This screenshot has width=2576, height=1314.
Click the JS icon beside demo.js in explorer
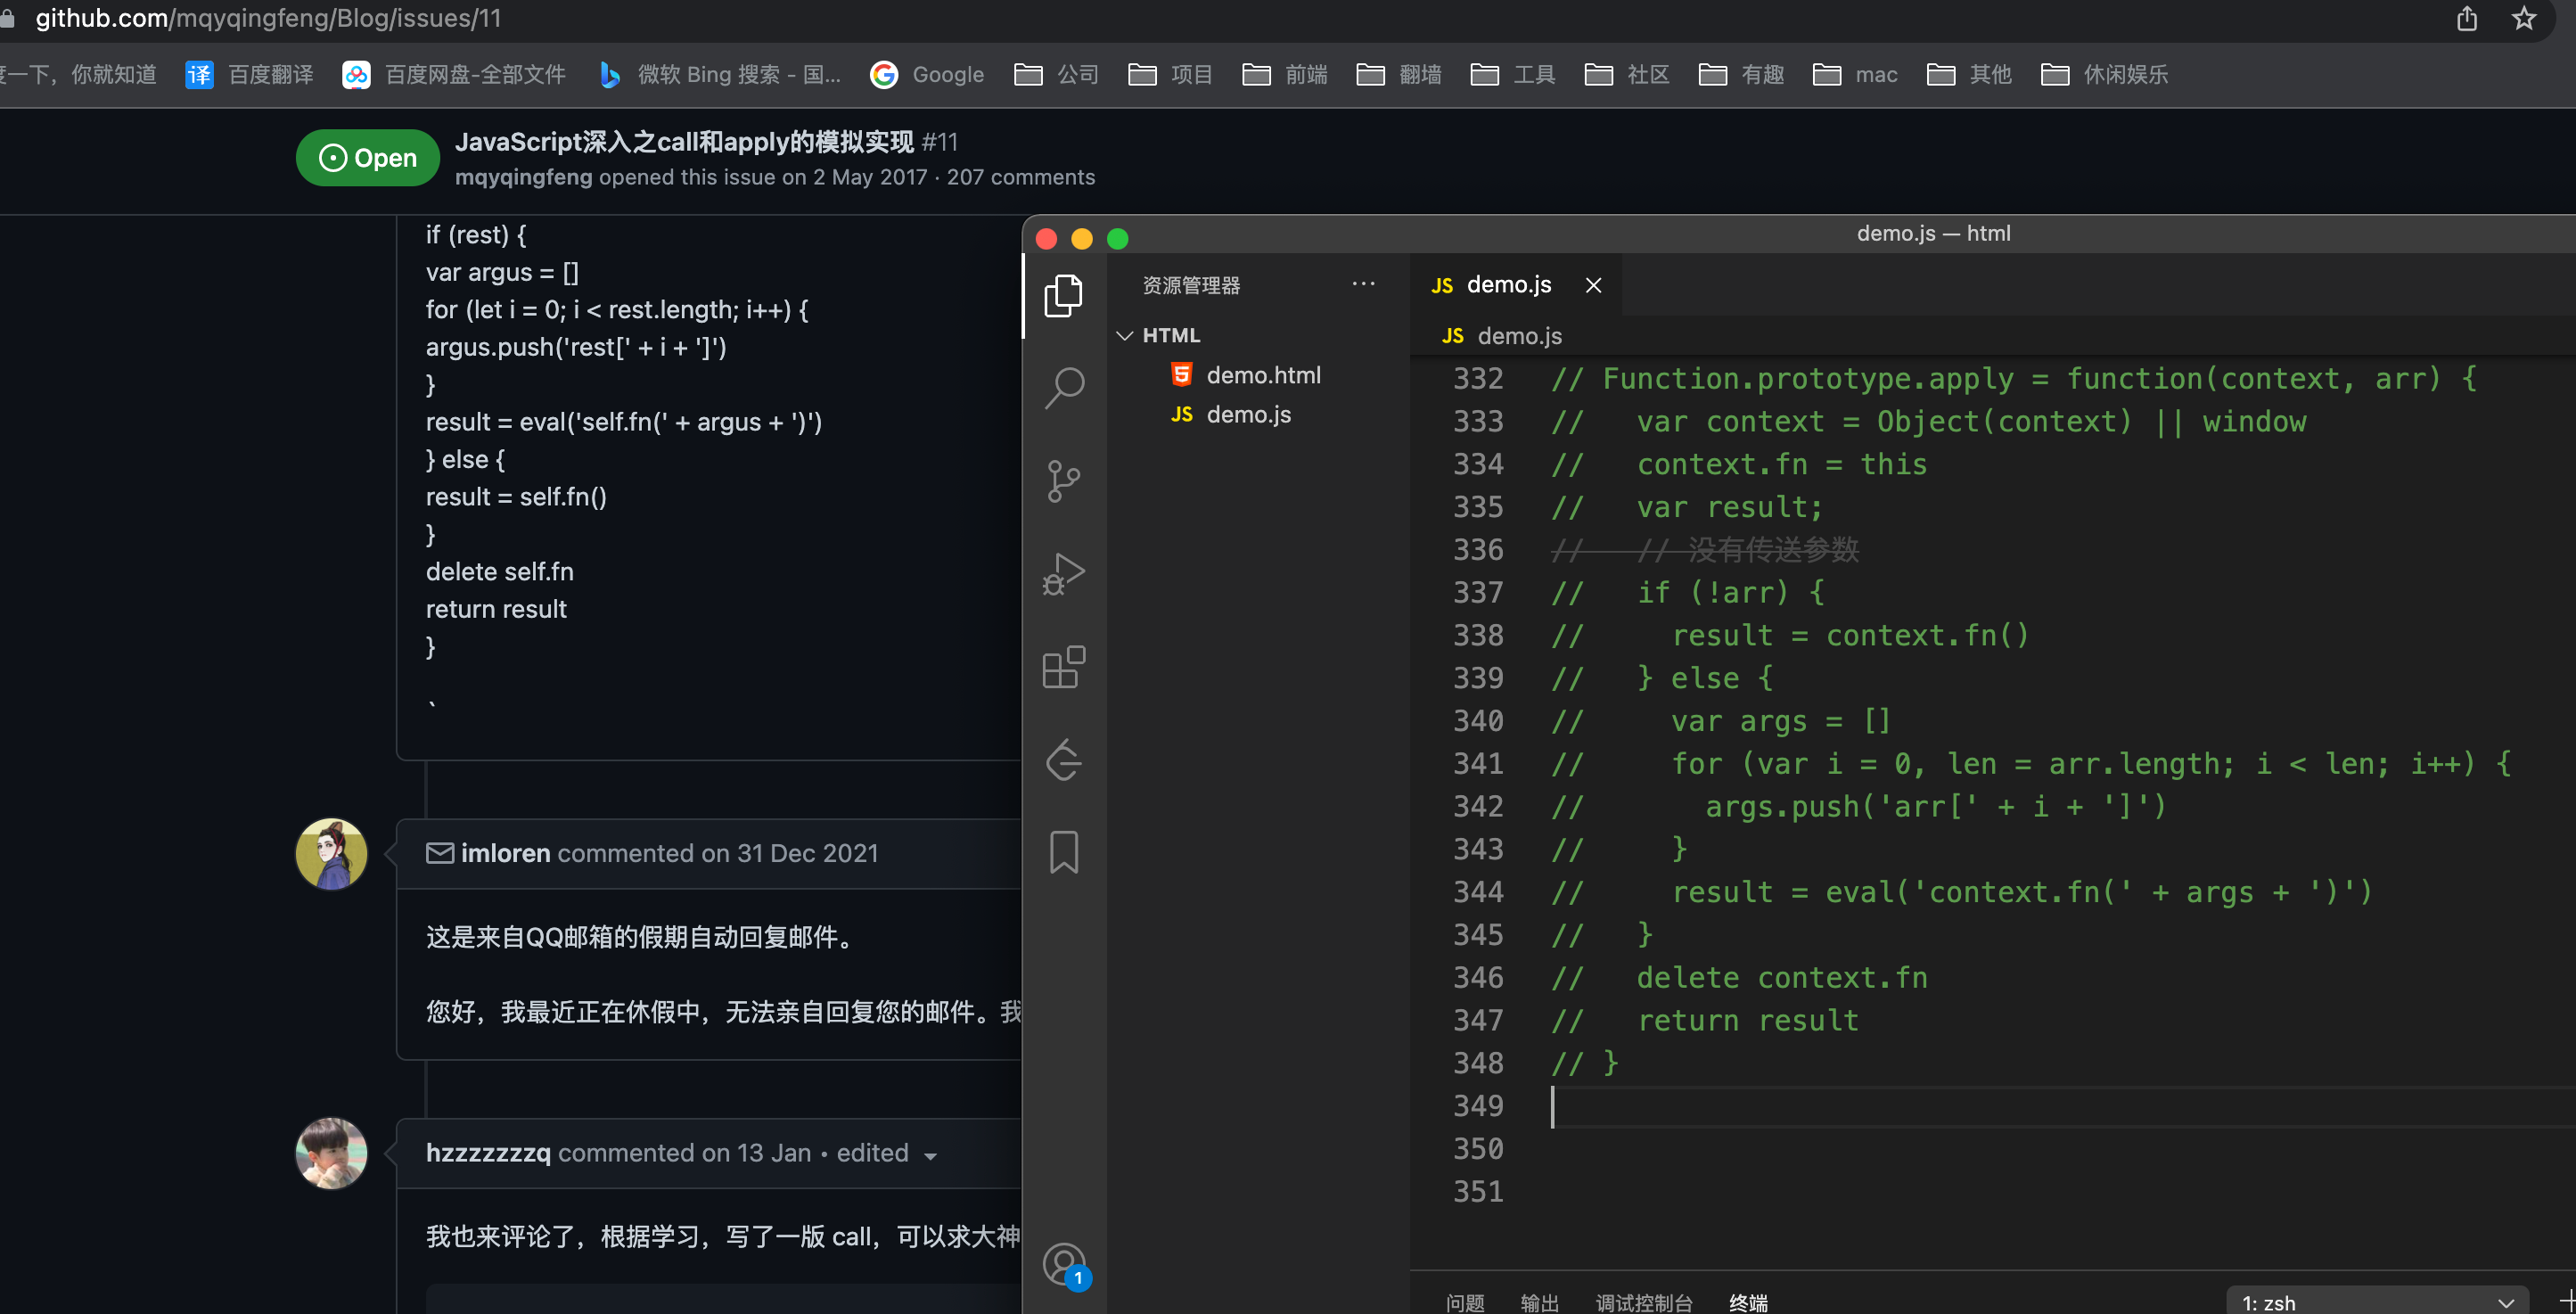(x=1182, y=414)
